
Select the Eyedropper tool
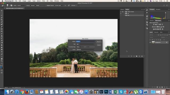tap(2, 22)
